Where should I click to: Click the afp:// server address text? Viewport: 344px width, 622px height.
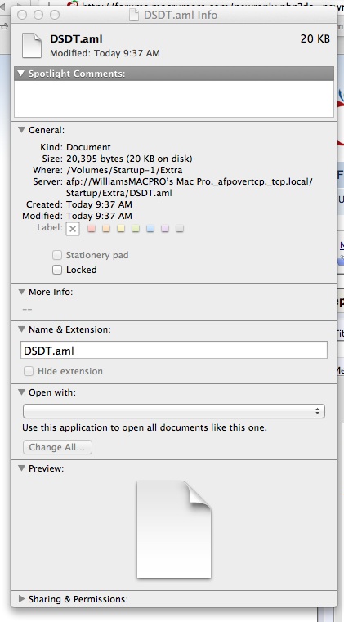pyautogui.click(x=190, y=188)
